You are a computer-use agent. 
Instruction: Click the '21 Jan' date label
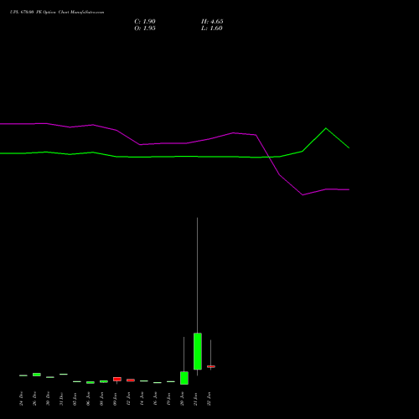196,399
